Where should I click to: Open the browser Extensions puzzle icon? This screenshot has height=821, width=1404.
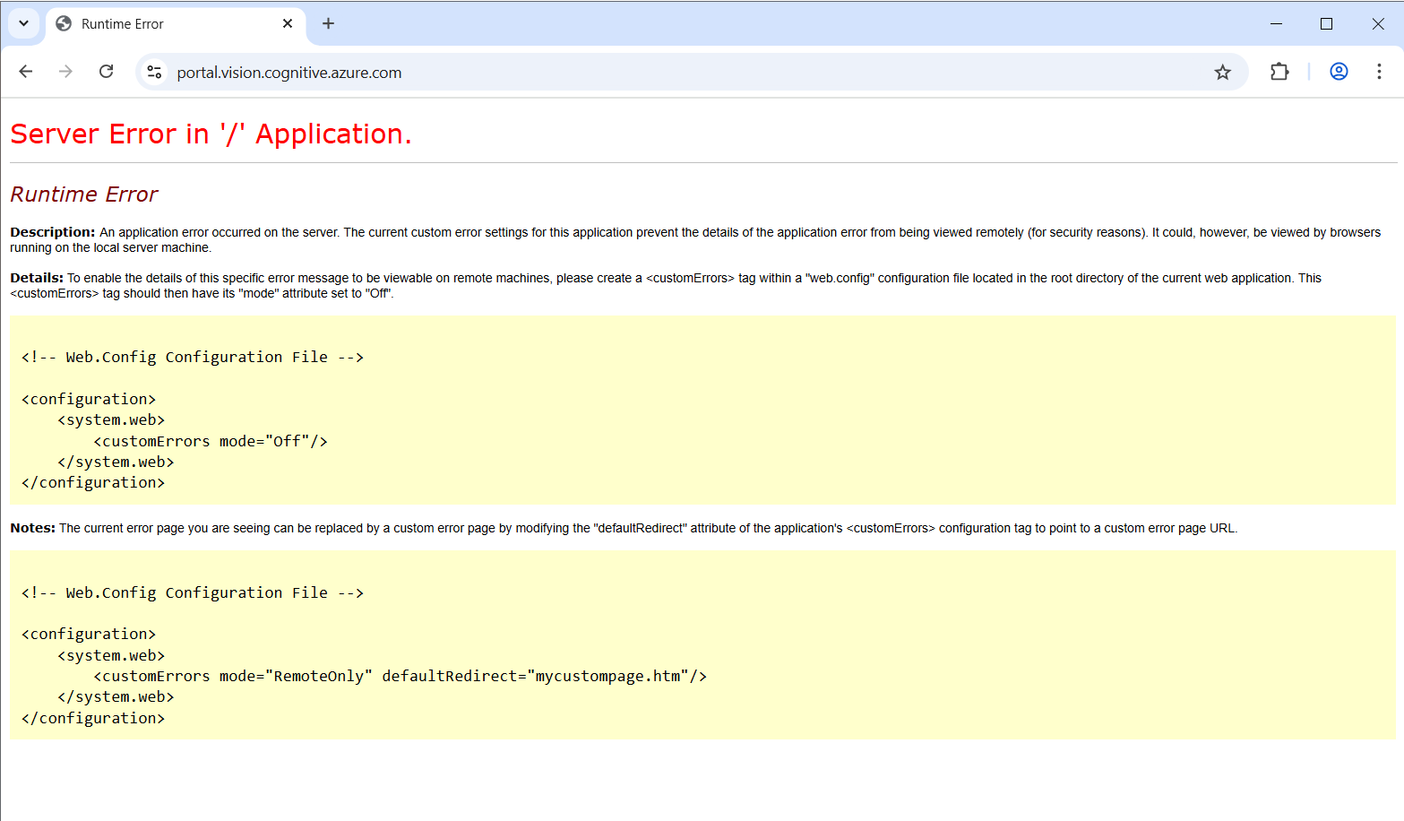tap(1279, 72)
